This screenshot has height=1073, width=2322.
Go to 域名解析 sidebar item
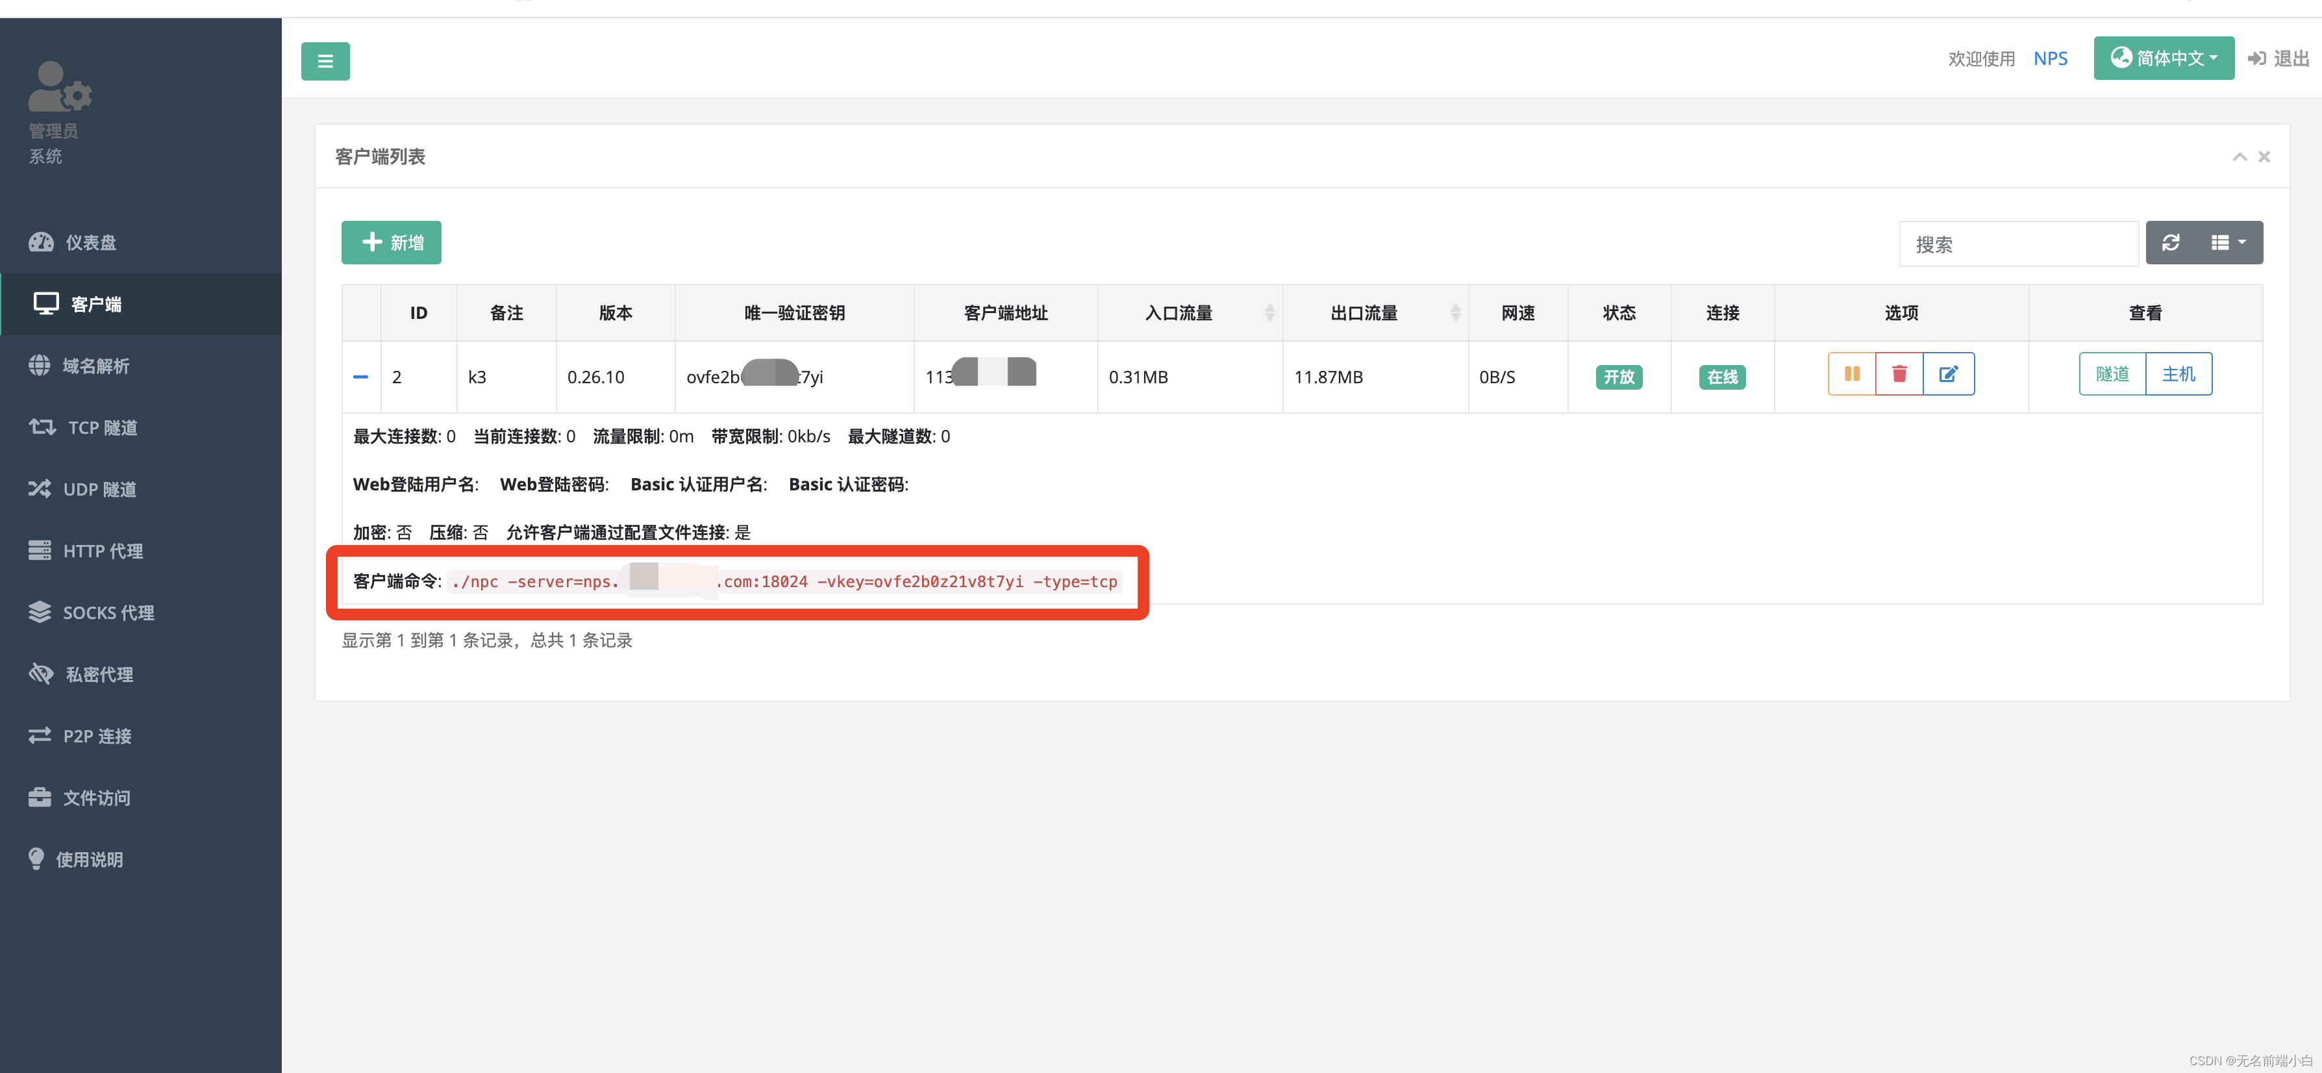pyautogui.click(x=95, y=366)
